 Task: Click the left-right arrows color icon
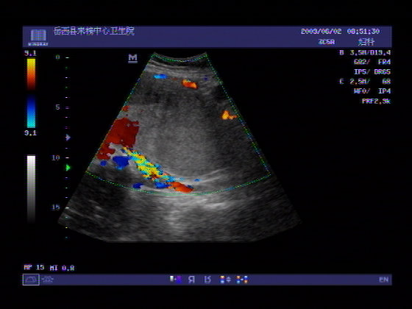(242, 280)
